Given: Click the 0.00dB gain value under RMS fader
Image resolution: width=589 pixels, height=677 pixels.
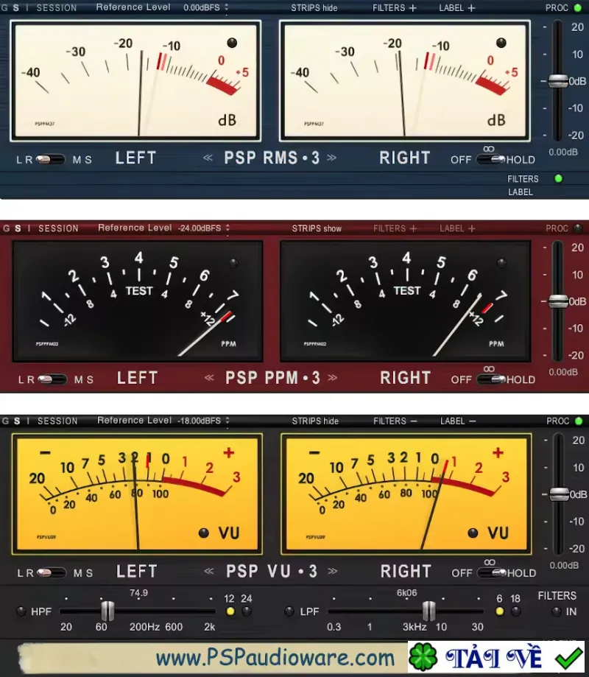Looking at the screenshot, I should [x=563, y=152].
